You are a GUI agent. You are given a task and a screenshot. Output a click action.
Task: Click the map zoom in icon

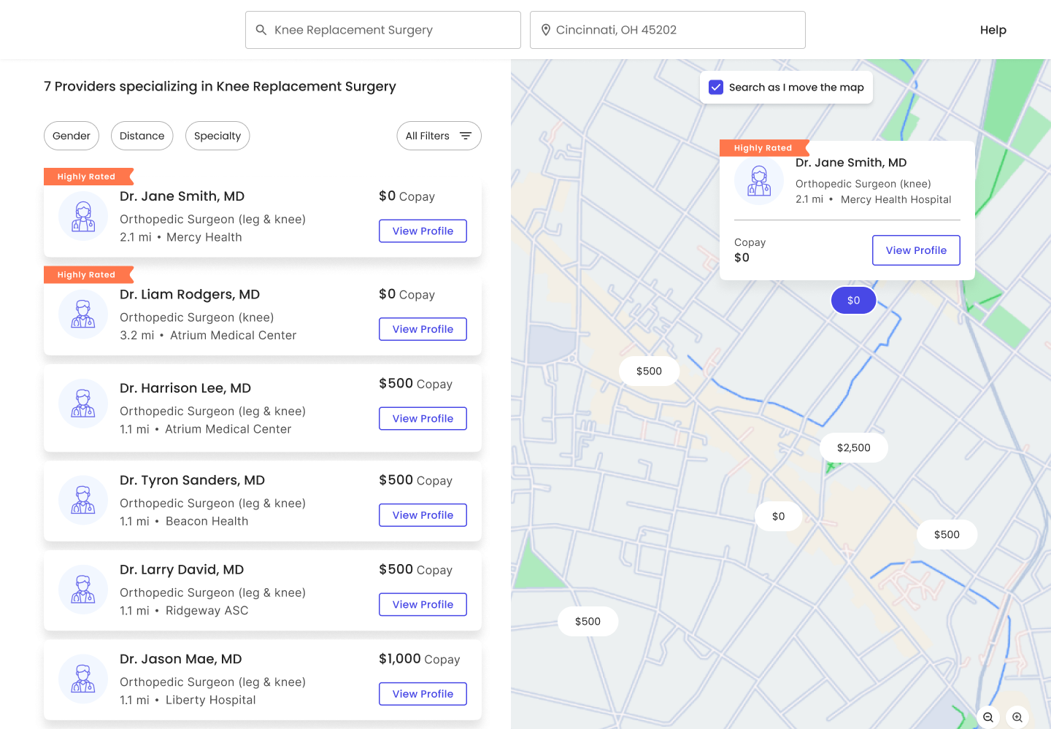tap(1017, 717)
